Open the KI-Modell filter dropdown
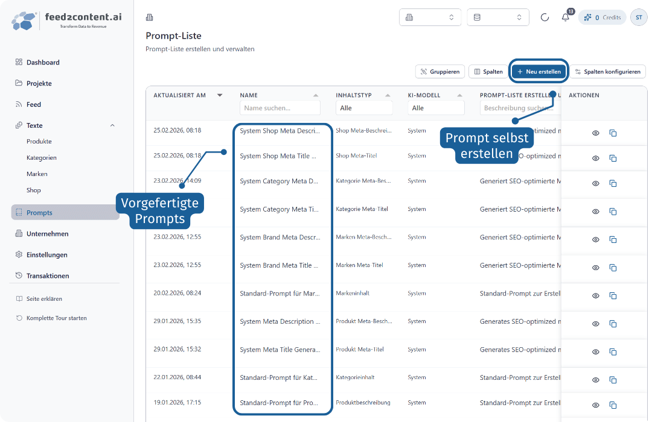 tap(435, 108)
